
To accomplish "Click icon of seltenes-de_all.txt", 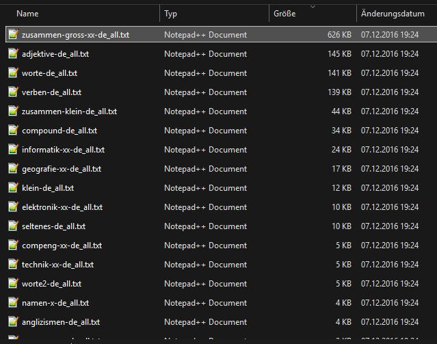I will point(13,226).
